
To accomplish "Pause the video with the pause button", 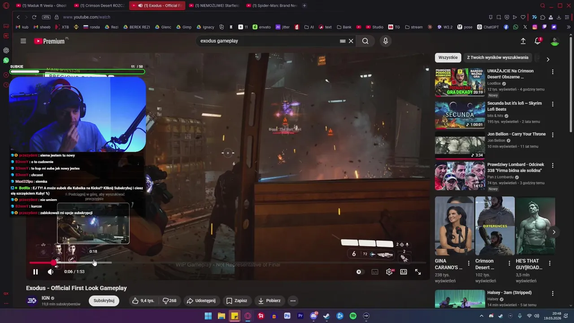I will (x=35, y=272).
